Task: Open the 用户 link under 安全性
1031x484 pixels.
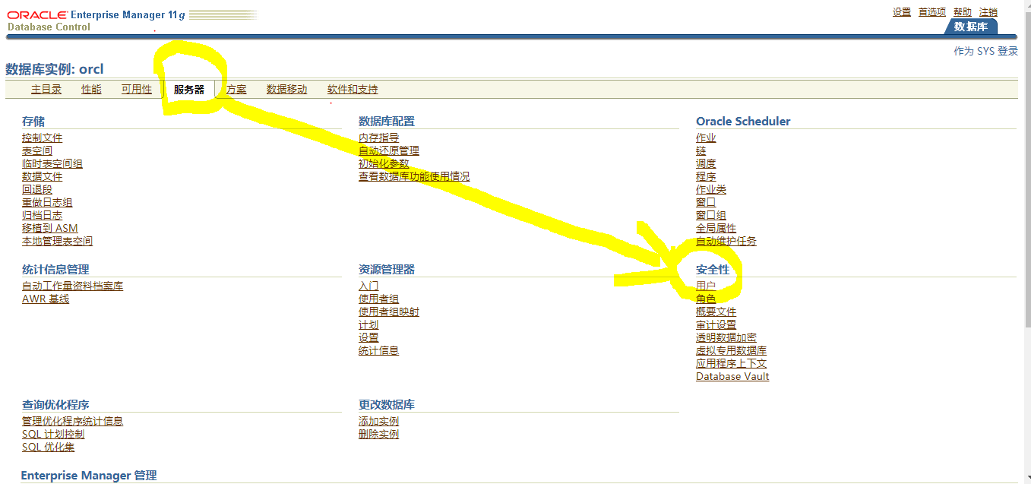Action: tap(706, 286)
